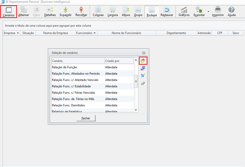Click the Nome do Funcionário header
This screenshot has width=245, height=167.
tap(126, 33)
